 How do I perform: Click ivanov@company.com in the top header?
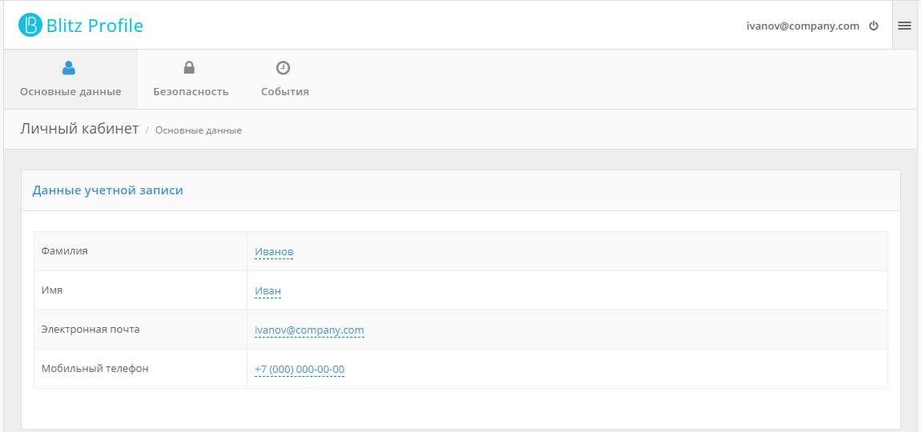tap(802, 26)
